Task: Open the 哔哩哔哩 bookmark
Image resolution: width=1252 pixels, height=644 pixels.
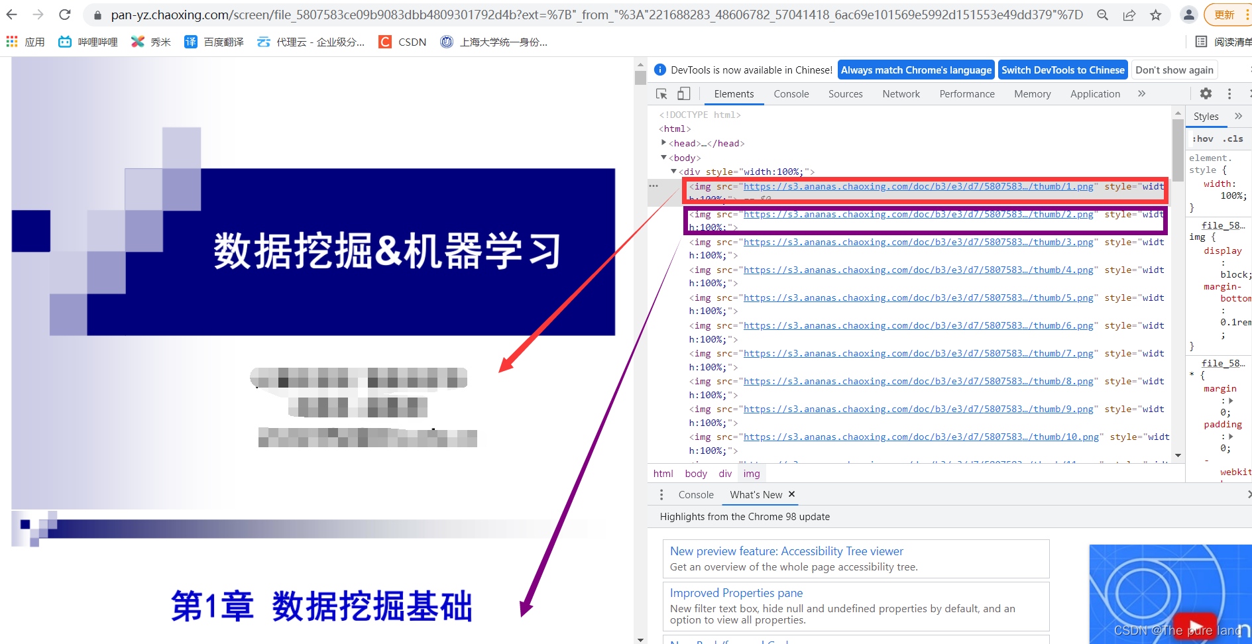Action: click(88, 42)
